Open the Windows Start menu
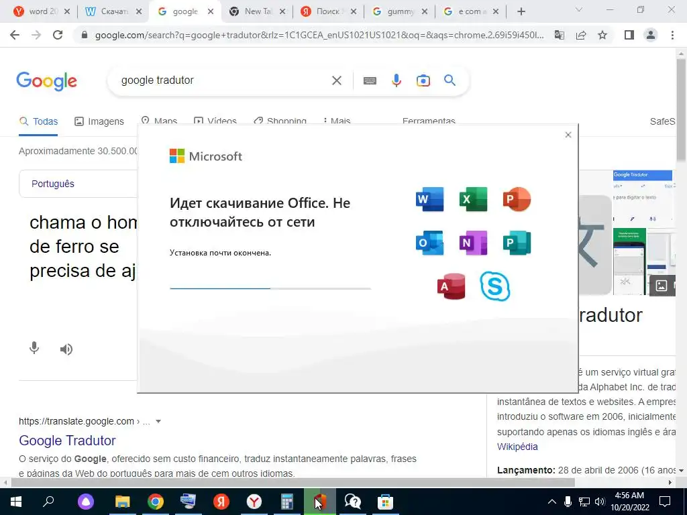The height and width of the screenshot is (515, 687). point(16,502)
